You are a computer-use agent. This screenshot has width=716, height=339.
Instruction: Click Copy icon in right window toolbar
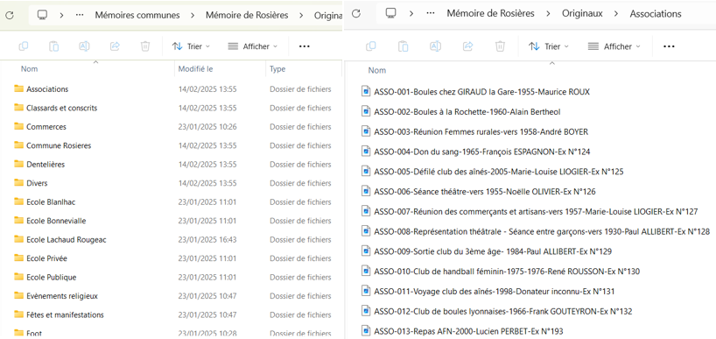tap(371, 46)
